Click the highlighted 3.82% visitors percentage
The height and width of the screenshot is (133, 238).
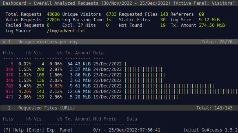tap(56, 86)
